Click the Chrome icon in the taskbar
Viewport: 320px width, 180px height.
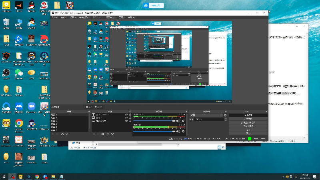(37, 176)
